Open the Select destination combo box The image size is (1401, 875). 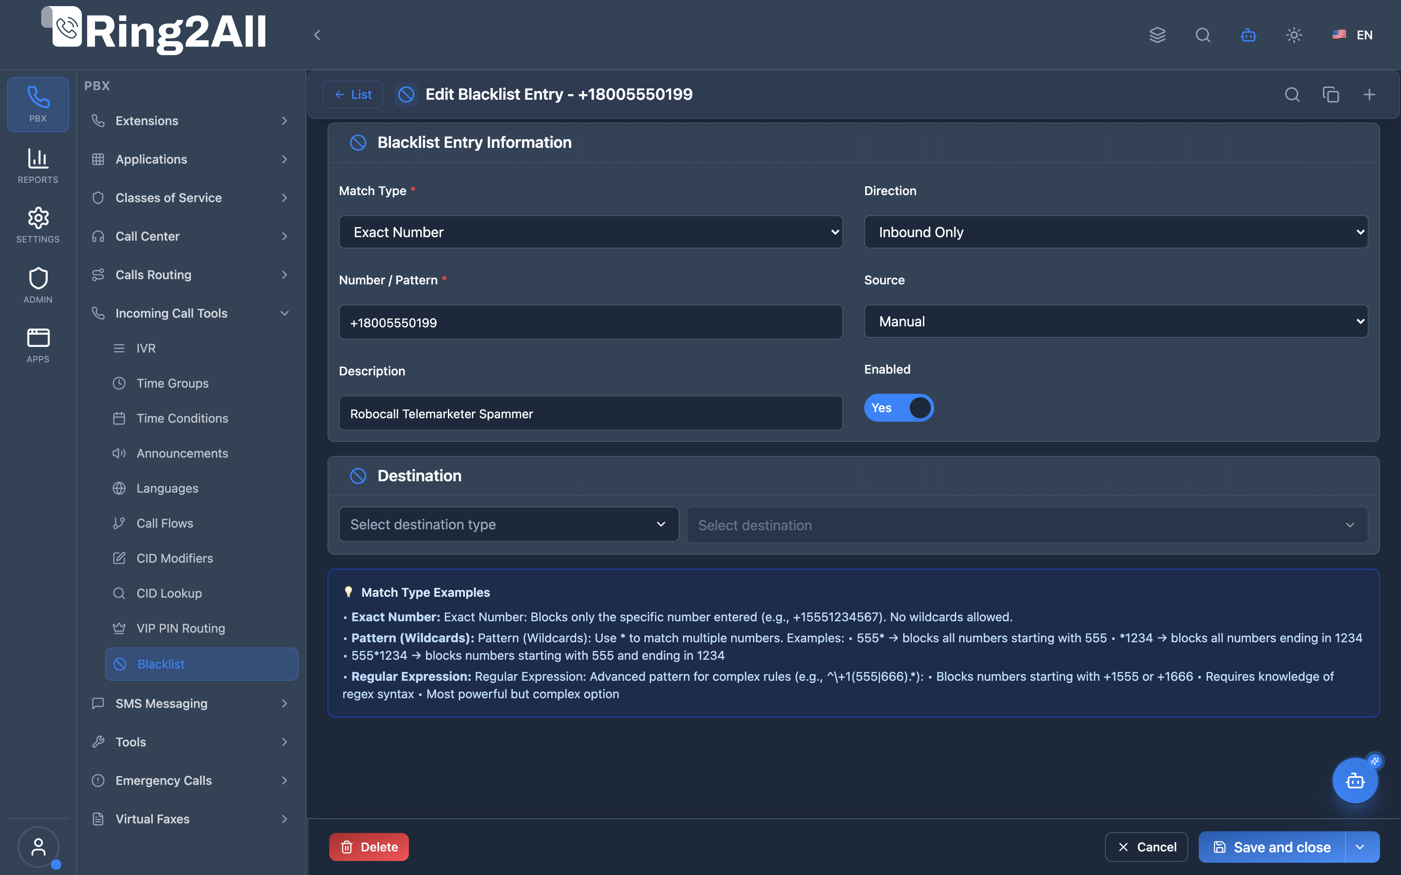(x=1027, y=525)
